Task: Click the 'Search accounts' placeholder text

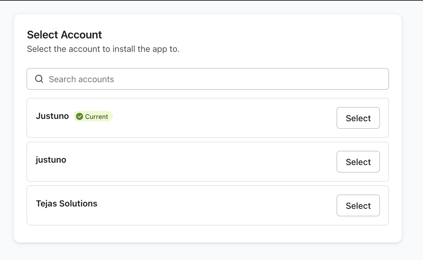Action: click(81, 79)
